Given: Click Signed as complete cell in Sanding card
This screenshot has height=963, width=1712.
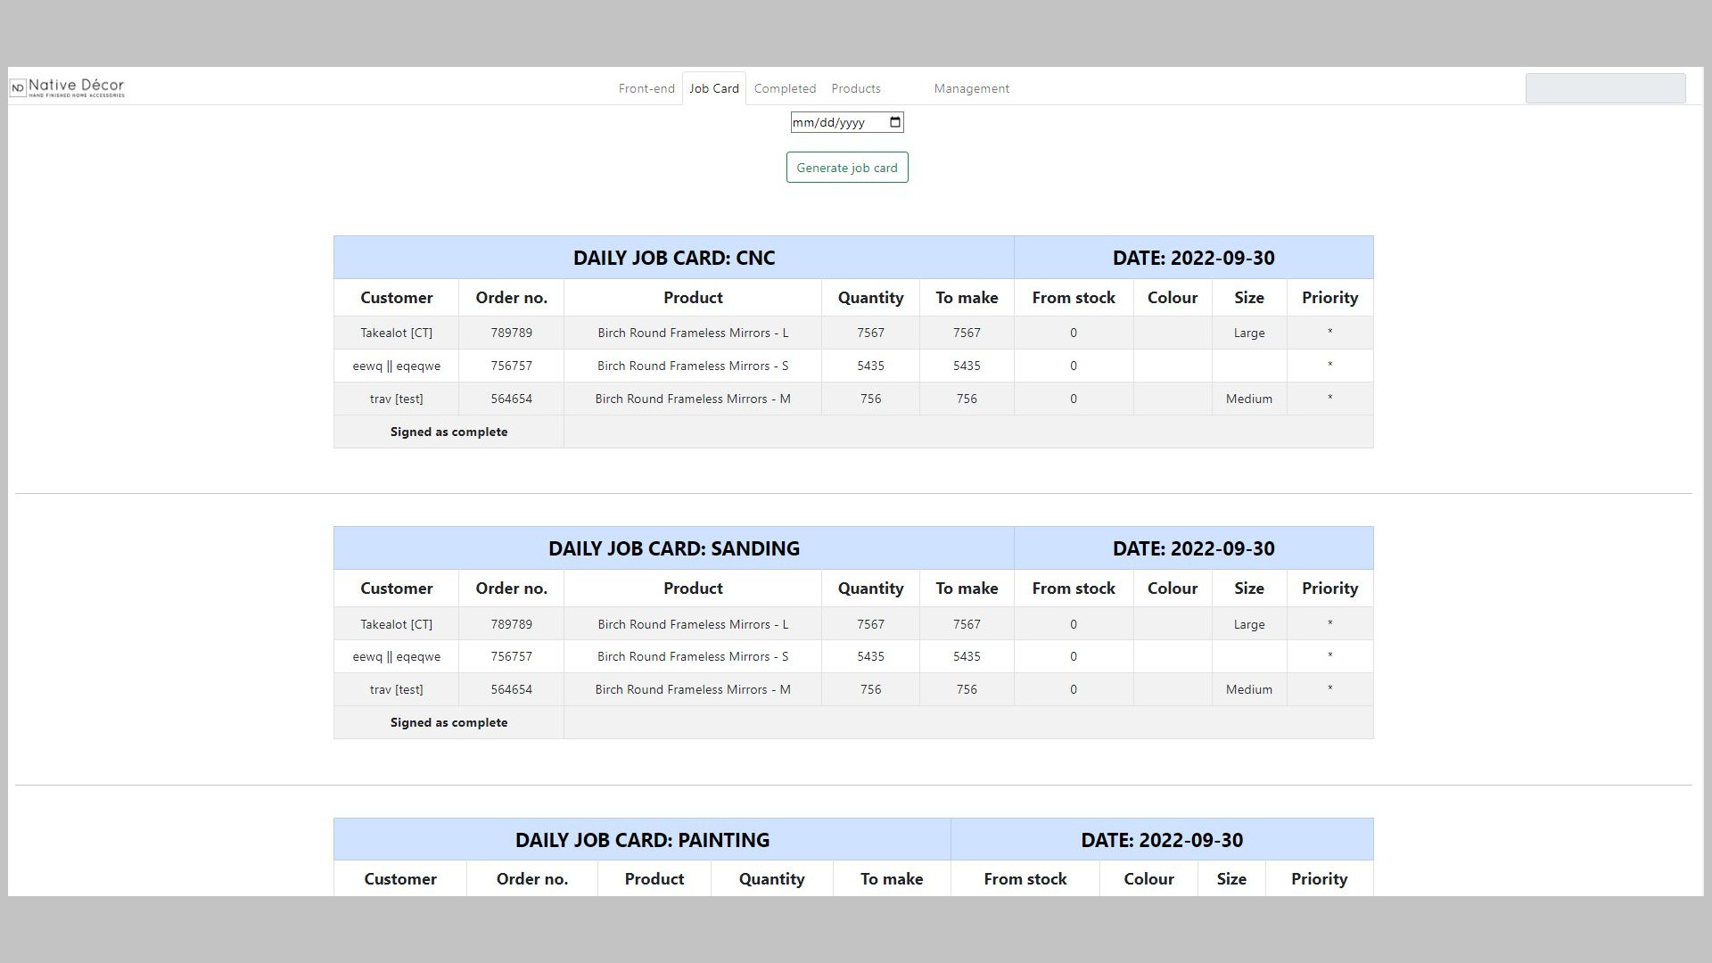Looking at the screenshot, I should click(x=449, y=722).
